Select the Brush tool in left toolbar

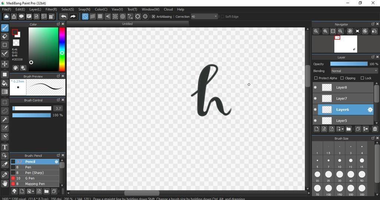coord(4,28)
